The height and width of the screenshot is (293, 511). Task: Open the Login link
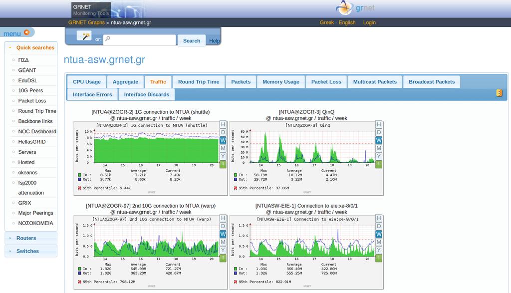[369, 22]
